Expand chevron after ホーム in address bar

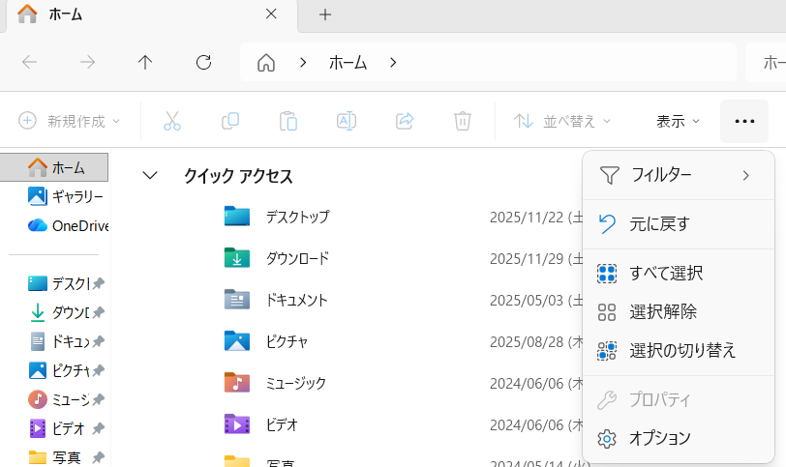pyautogui.click(x=393, y=63)
